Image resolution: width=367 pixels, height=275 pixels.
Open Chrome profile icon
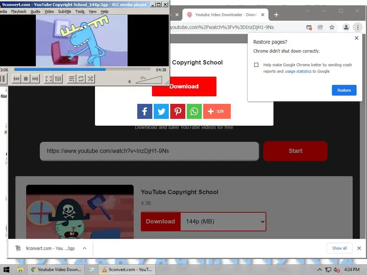(346, 27)
